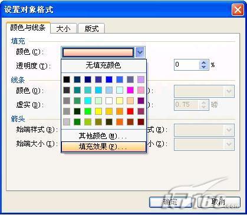Choose the light yellow swatch
The image size is (247, 215).
120,101
